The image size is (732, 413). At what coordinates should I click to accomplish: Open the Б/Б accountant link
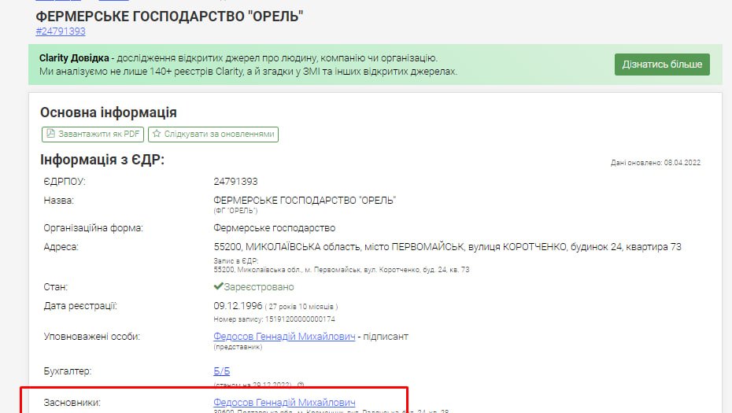coord(221,371)
